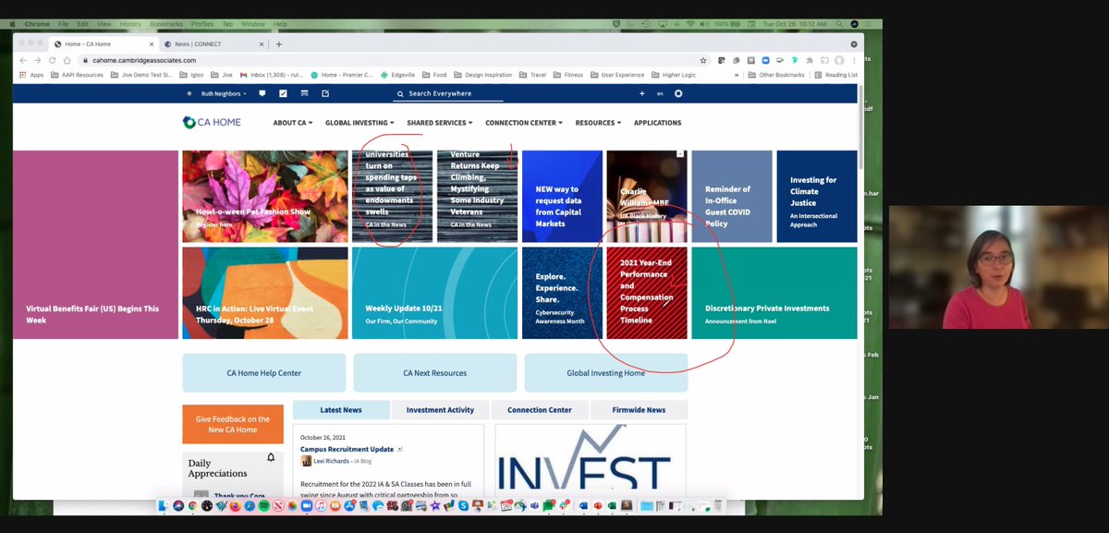Screen dimensions: 1109x533
Task: Expand the CONNECTION CENTER menu
Action: coord(524,122)
